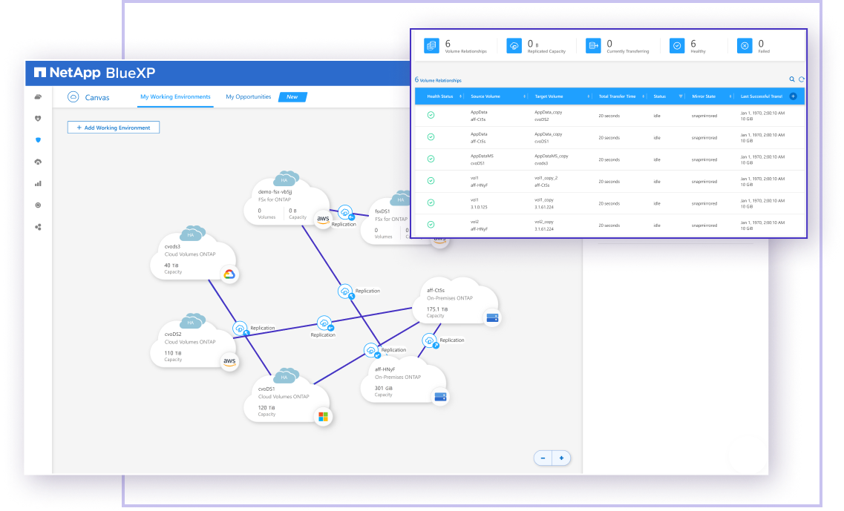The width and height of the screenshot is (844, 511).
Task: Click the Replication icon near cvoDS2 link
Action: coord(240,328)
